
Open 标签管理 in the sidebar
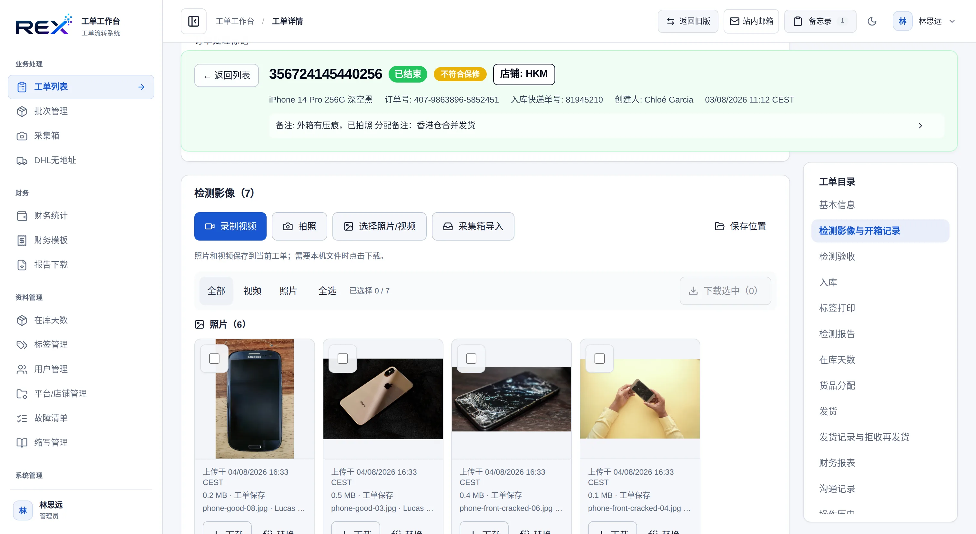coord(81,345)
